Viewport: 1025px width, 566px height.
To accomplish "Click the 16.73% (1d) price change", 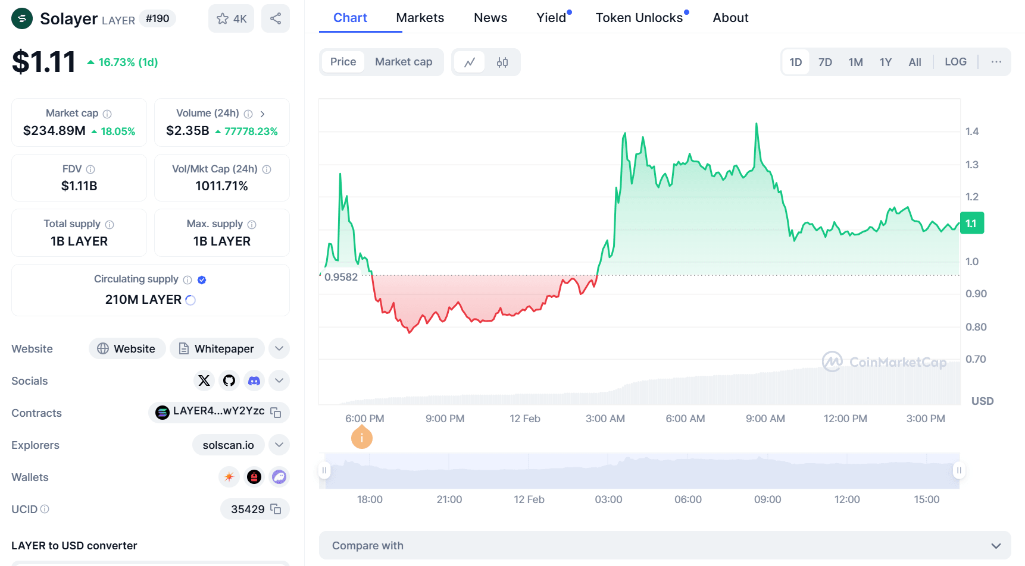I will (x=123, y=62).
